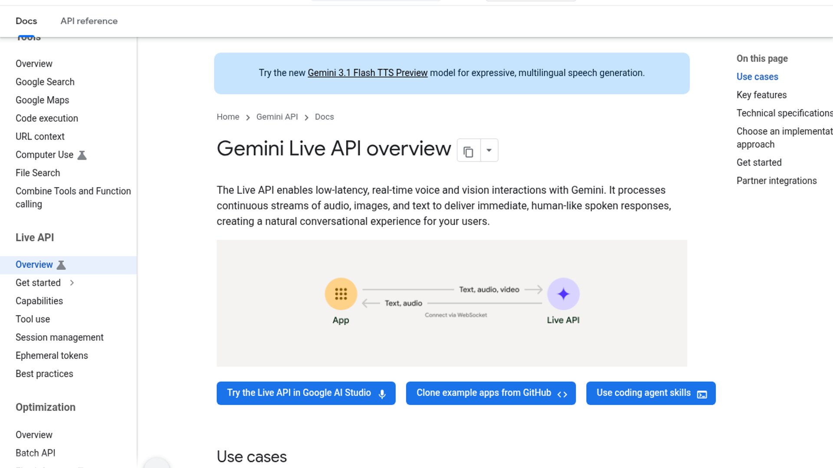This screenshot has width=833, height=468.
Task: Click the orange App icon in diagram
Action: coord(341,294)
